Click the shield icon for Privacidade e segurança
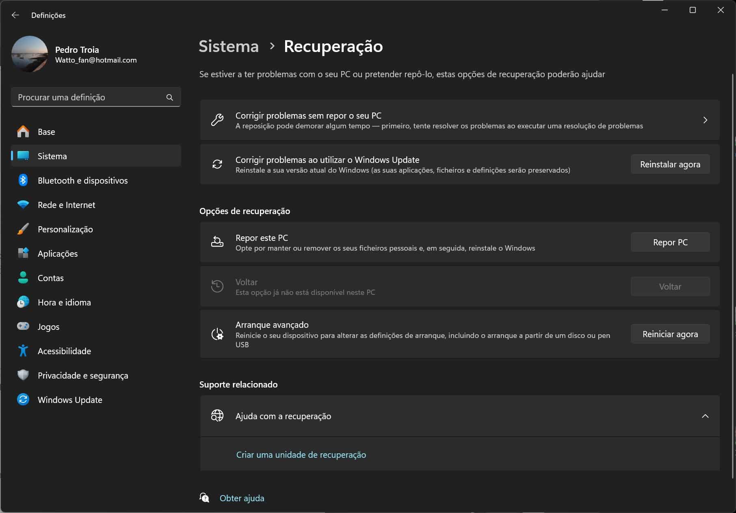This screenshot has height=513, width=736. coord(23,375)
